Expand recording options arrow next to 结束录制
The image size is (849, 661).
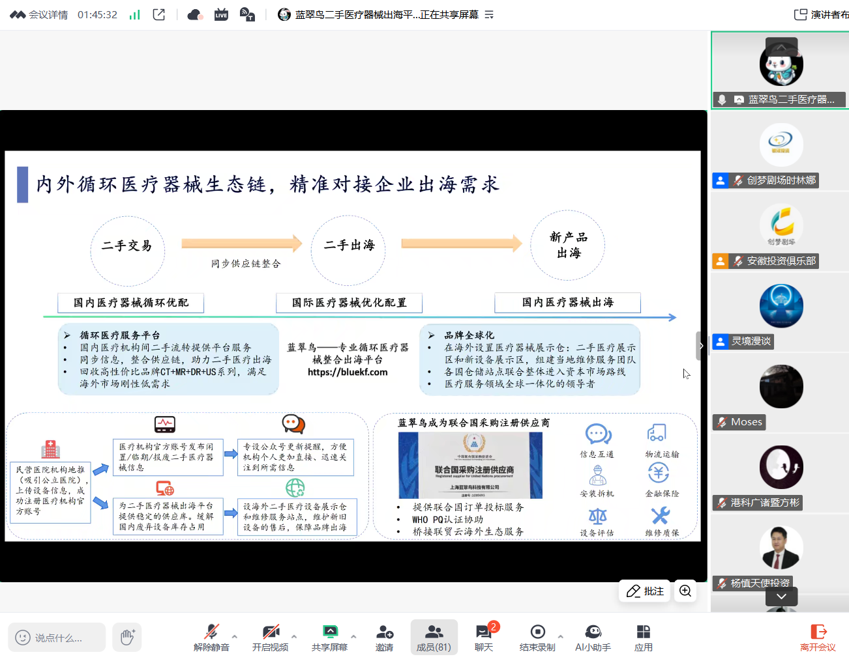[561, 637]
